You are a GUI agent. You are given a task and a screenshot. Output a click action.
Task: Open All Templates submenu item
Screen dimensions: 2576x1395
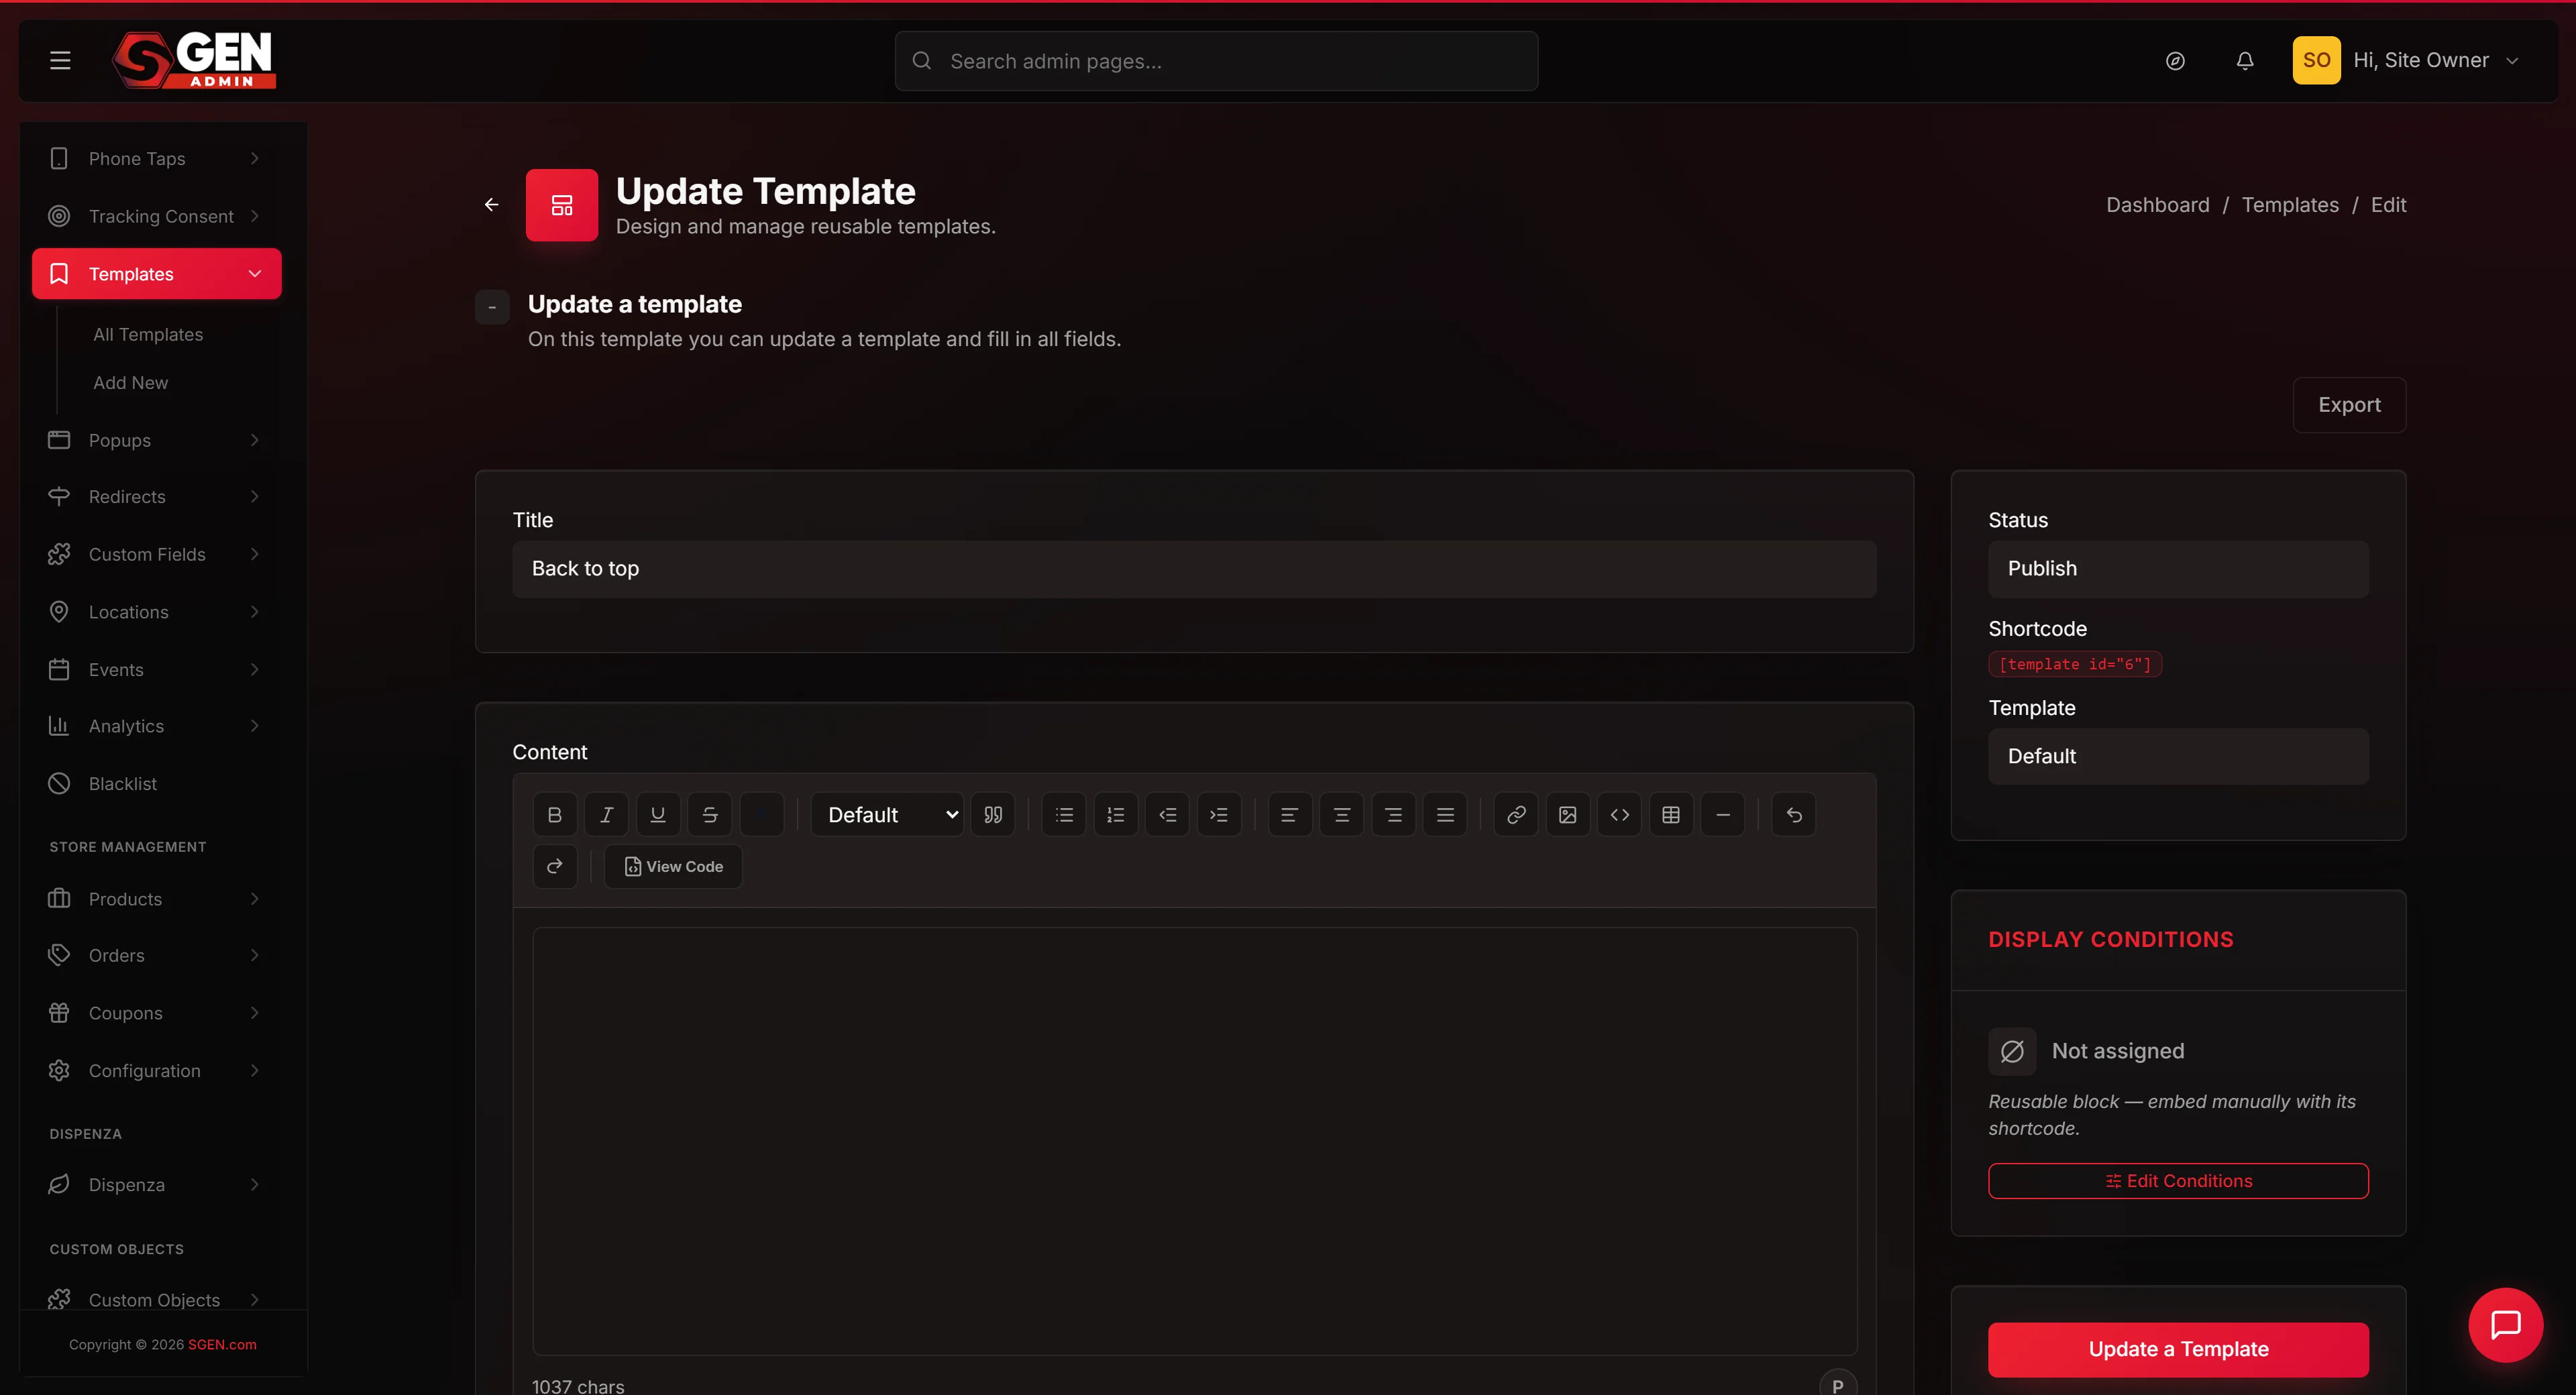[148, 335]
